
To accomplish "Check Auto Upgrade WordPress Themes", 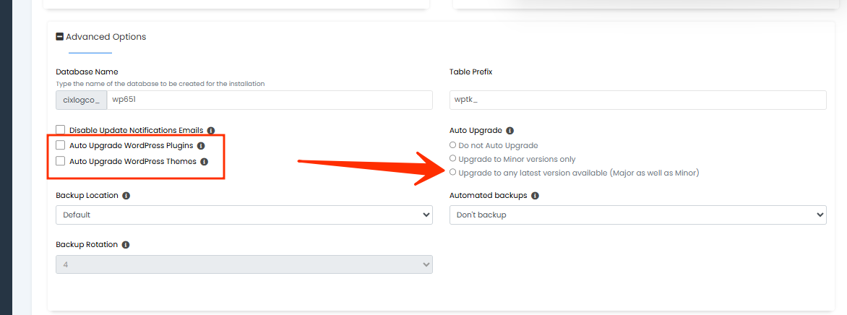I will 61,161.
